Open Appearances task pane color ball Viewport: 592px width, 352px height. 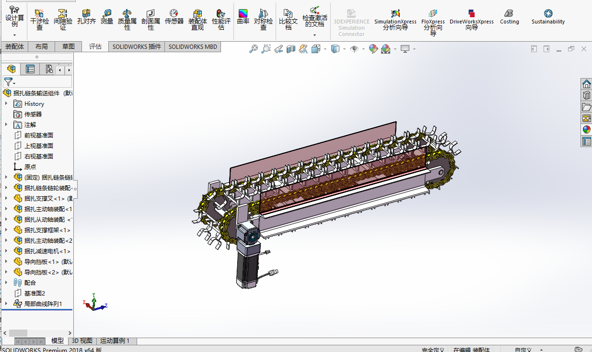pos(587,130)
